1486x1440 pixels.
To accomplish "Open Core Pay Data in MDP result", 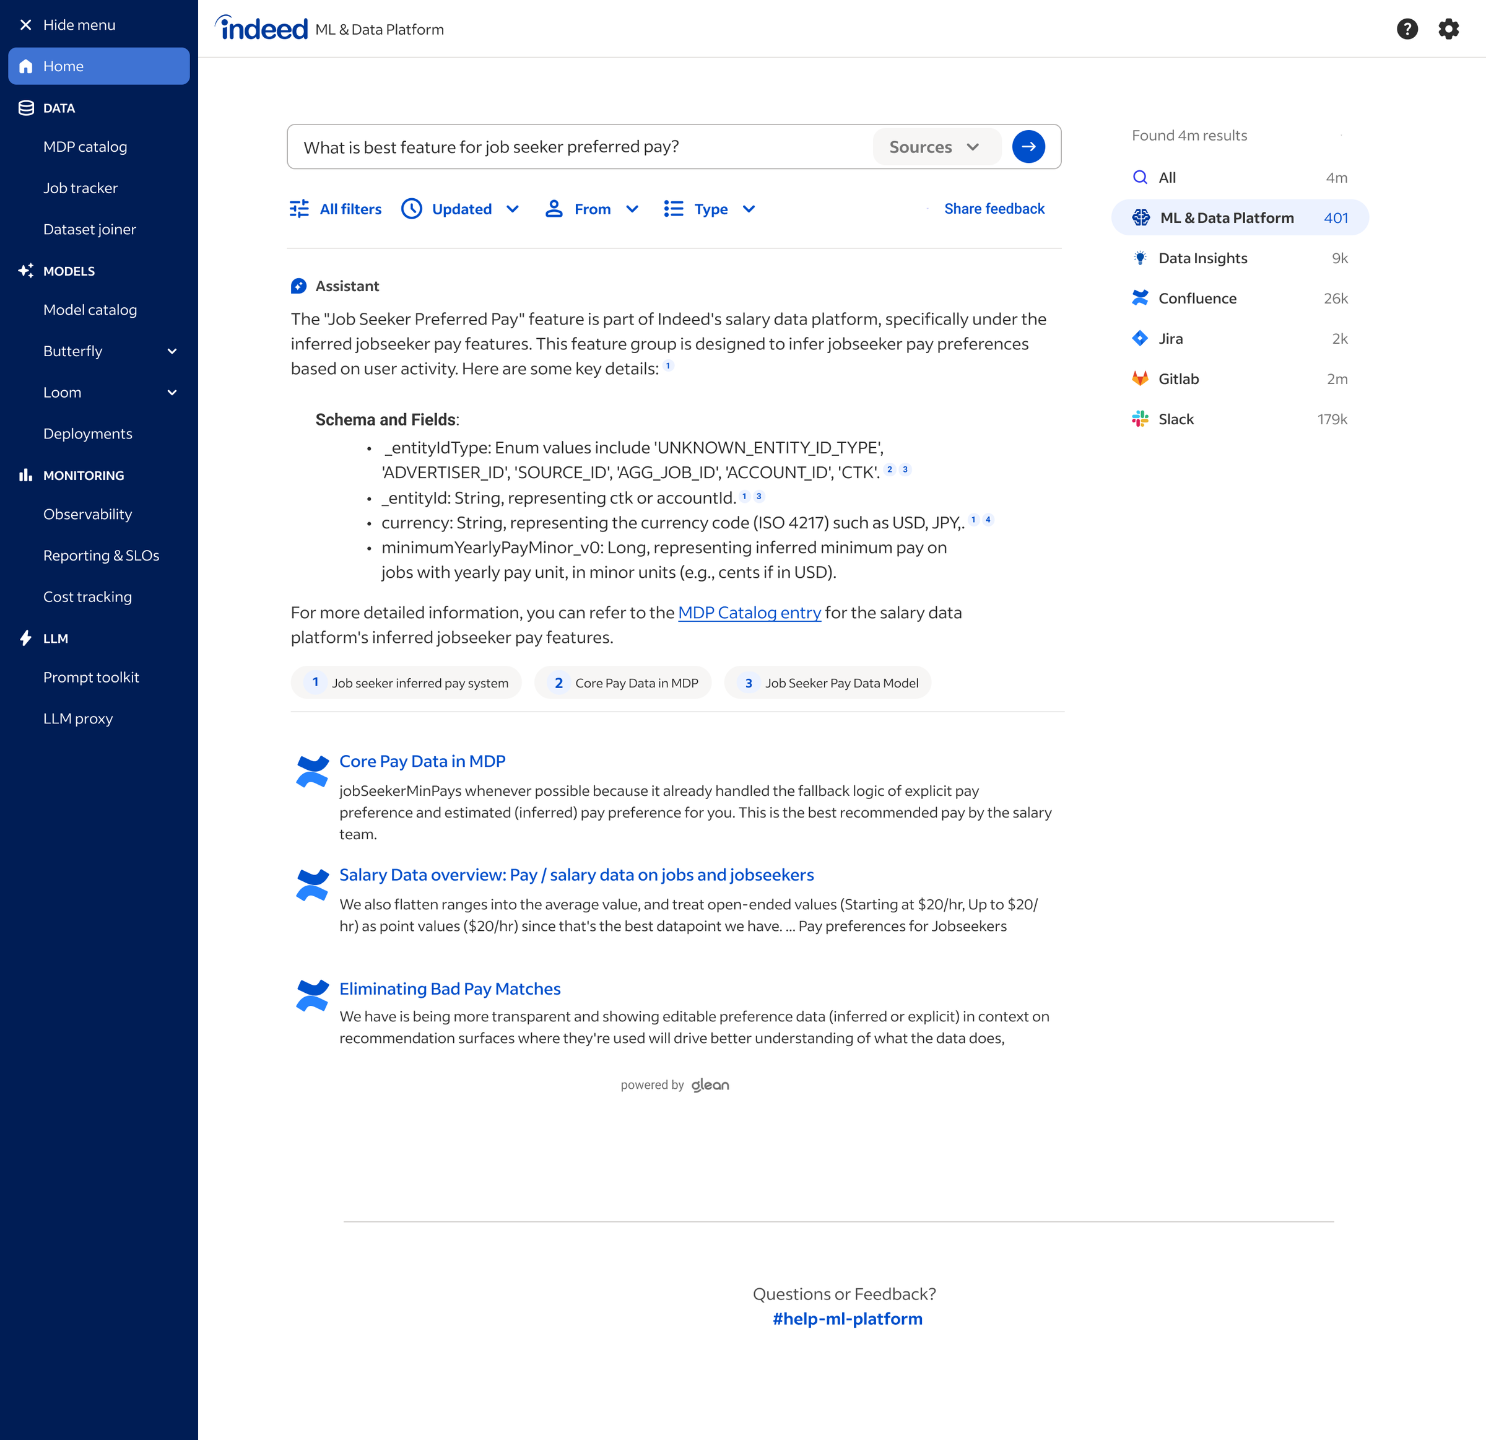I will tap(422, 761).
